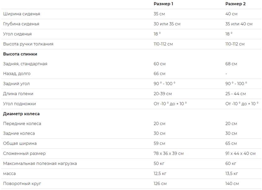Click the "91 x 44 x 40 см" value
The width and height of the screenshot is (262, 190).
tap(240, 154)
